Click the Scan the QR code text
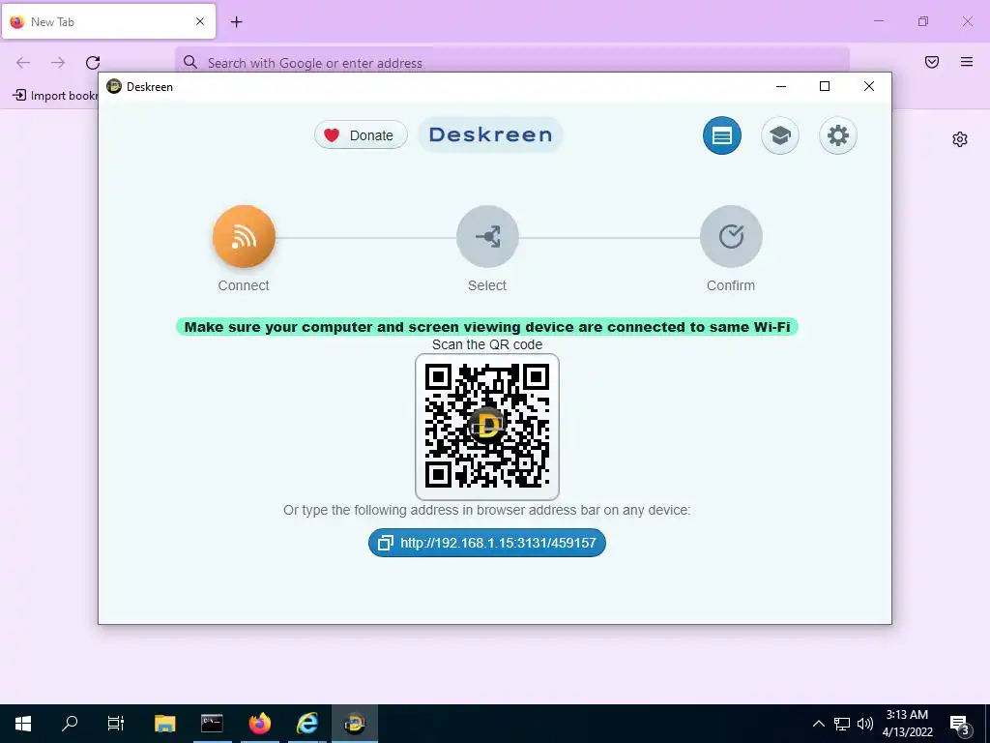 487,344
